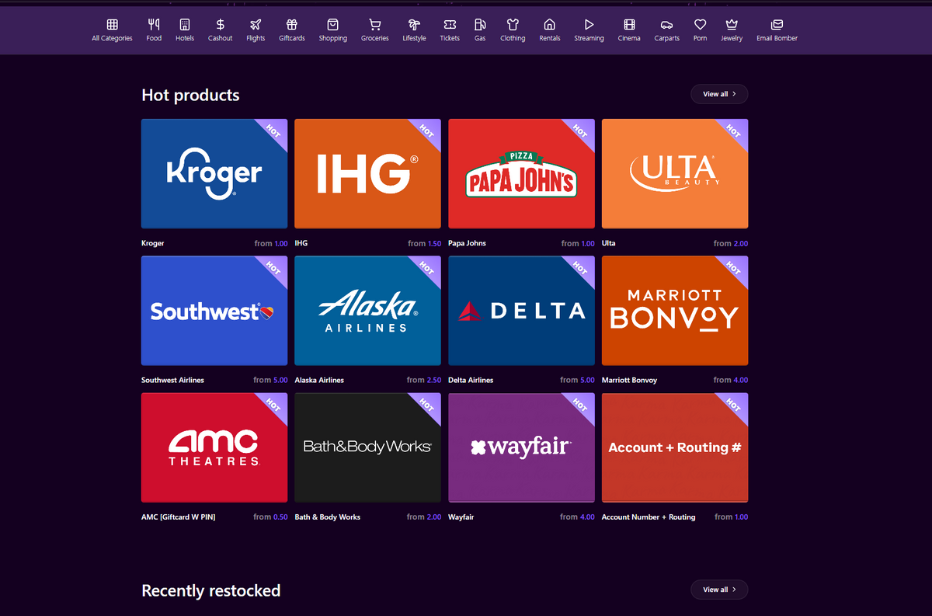Select the Carparts car icon

point(666,25)
